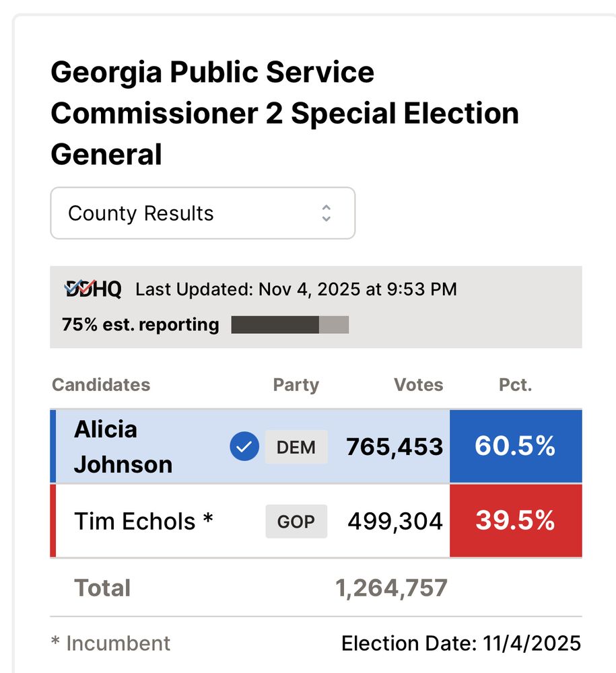616x673 pixels.
Task: Open the County Results dropdown
Action: (x=202, y=213)
